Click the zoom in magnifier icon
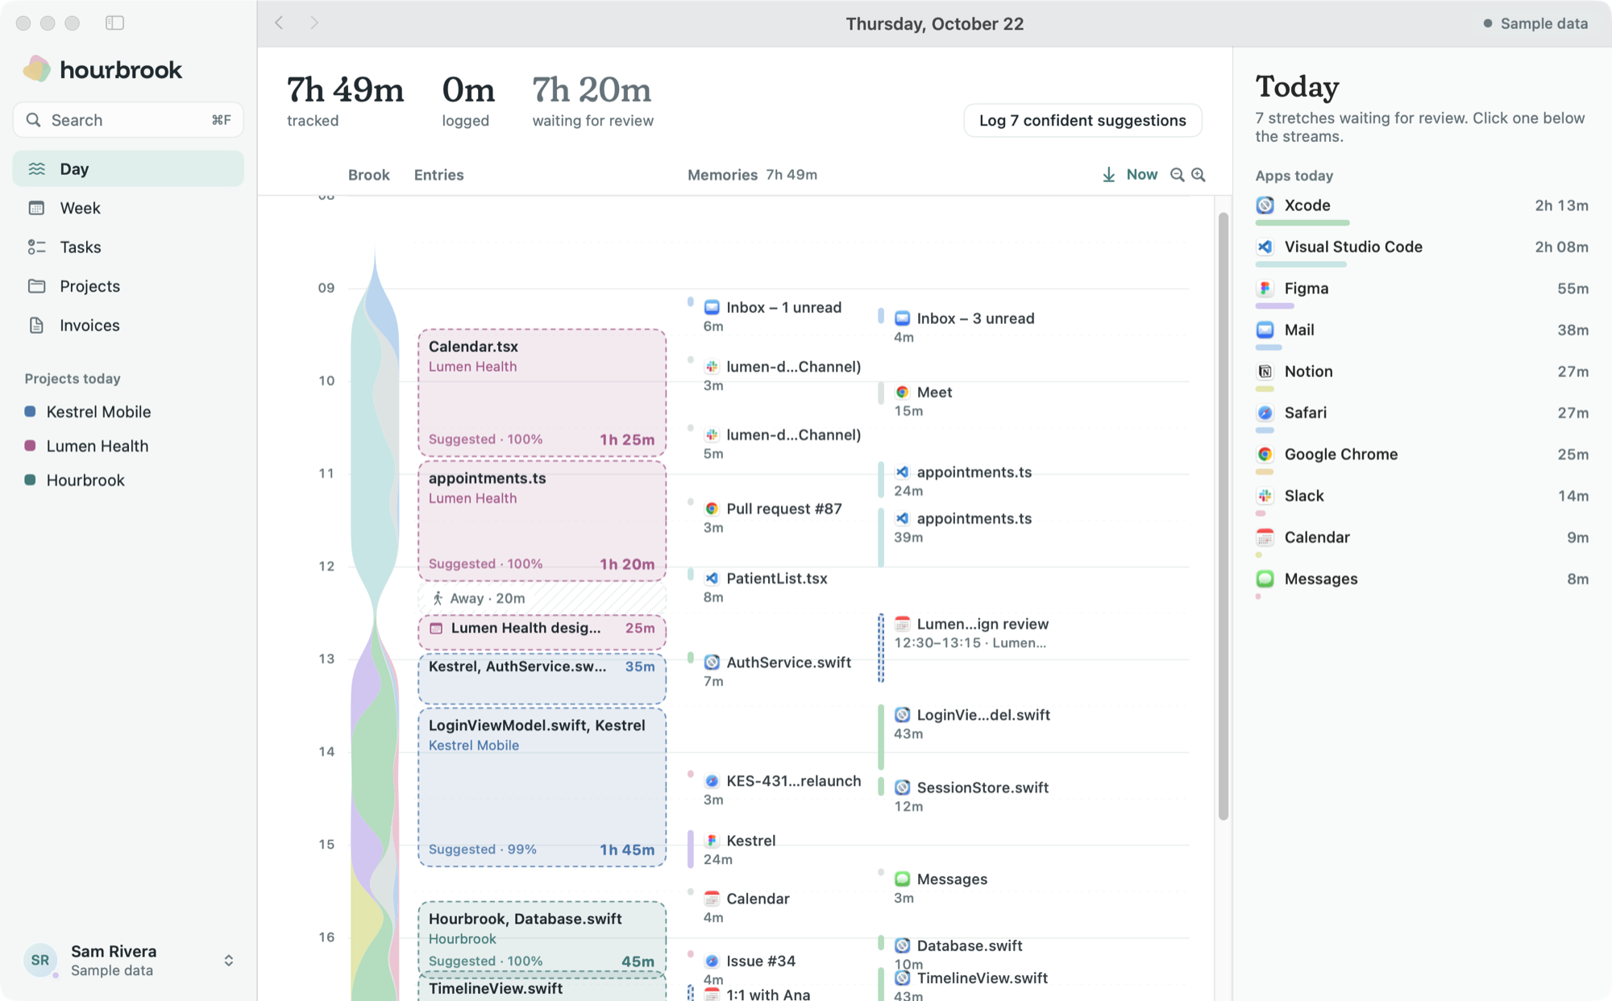The height and width of the screenshot is (1001, 1612). click(x=1199, y=175)
